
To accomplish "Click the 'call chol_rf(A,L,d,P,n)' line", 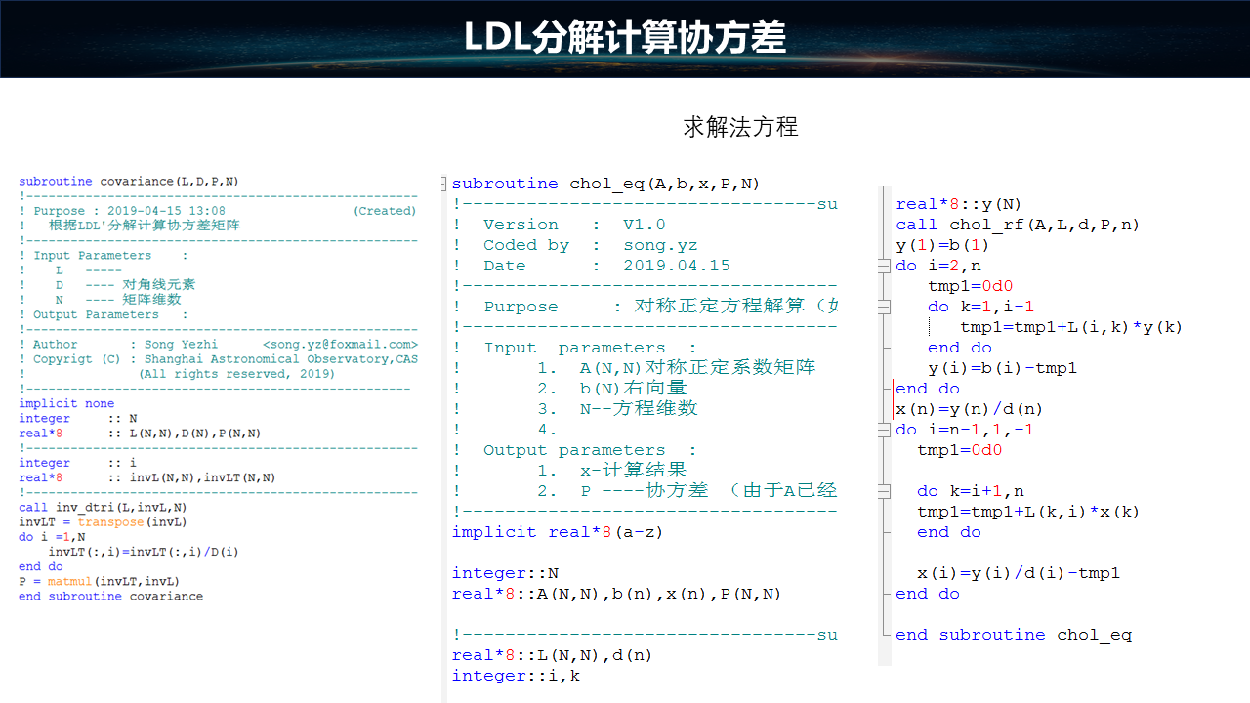I will [1018, 225].
